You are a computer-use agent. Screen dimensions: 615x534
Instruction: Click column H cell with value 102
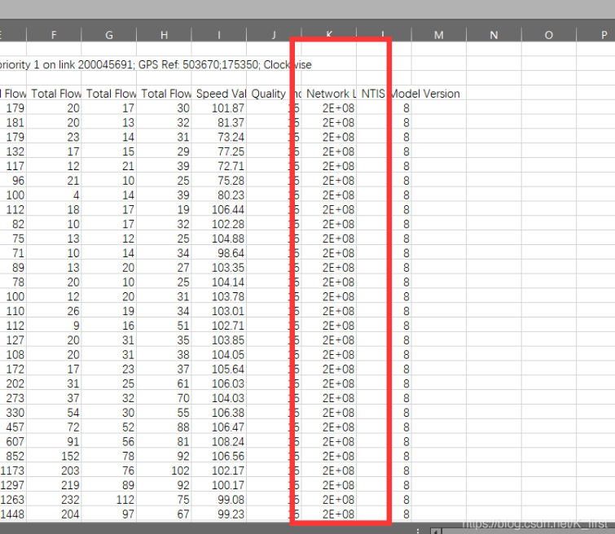coord(164,471)
